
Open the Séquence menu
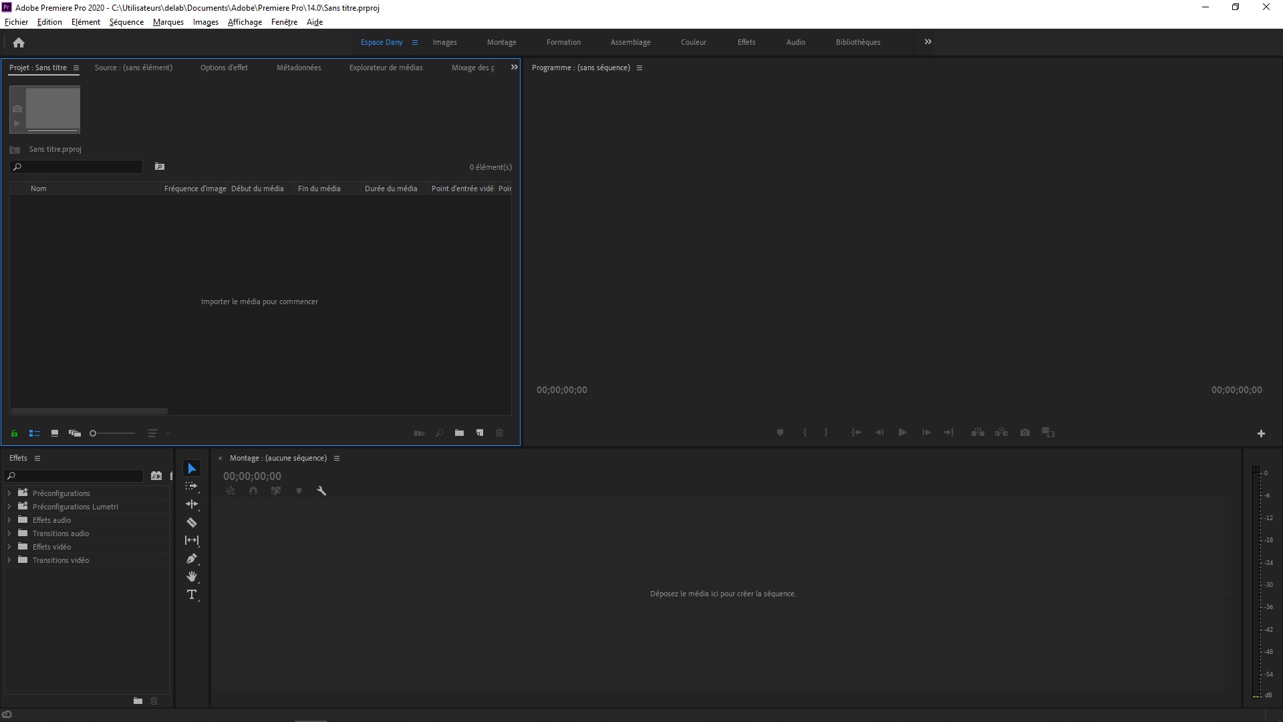[127, 21]
